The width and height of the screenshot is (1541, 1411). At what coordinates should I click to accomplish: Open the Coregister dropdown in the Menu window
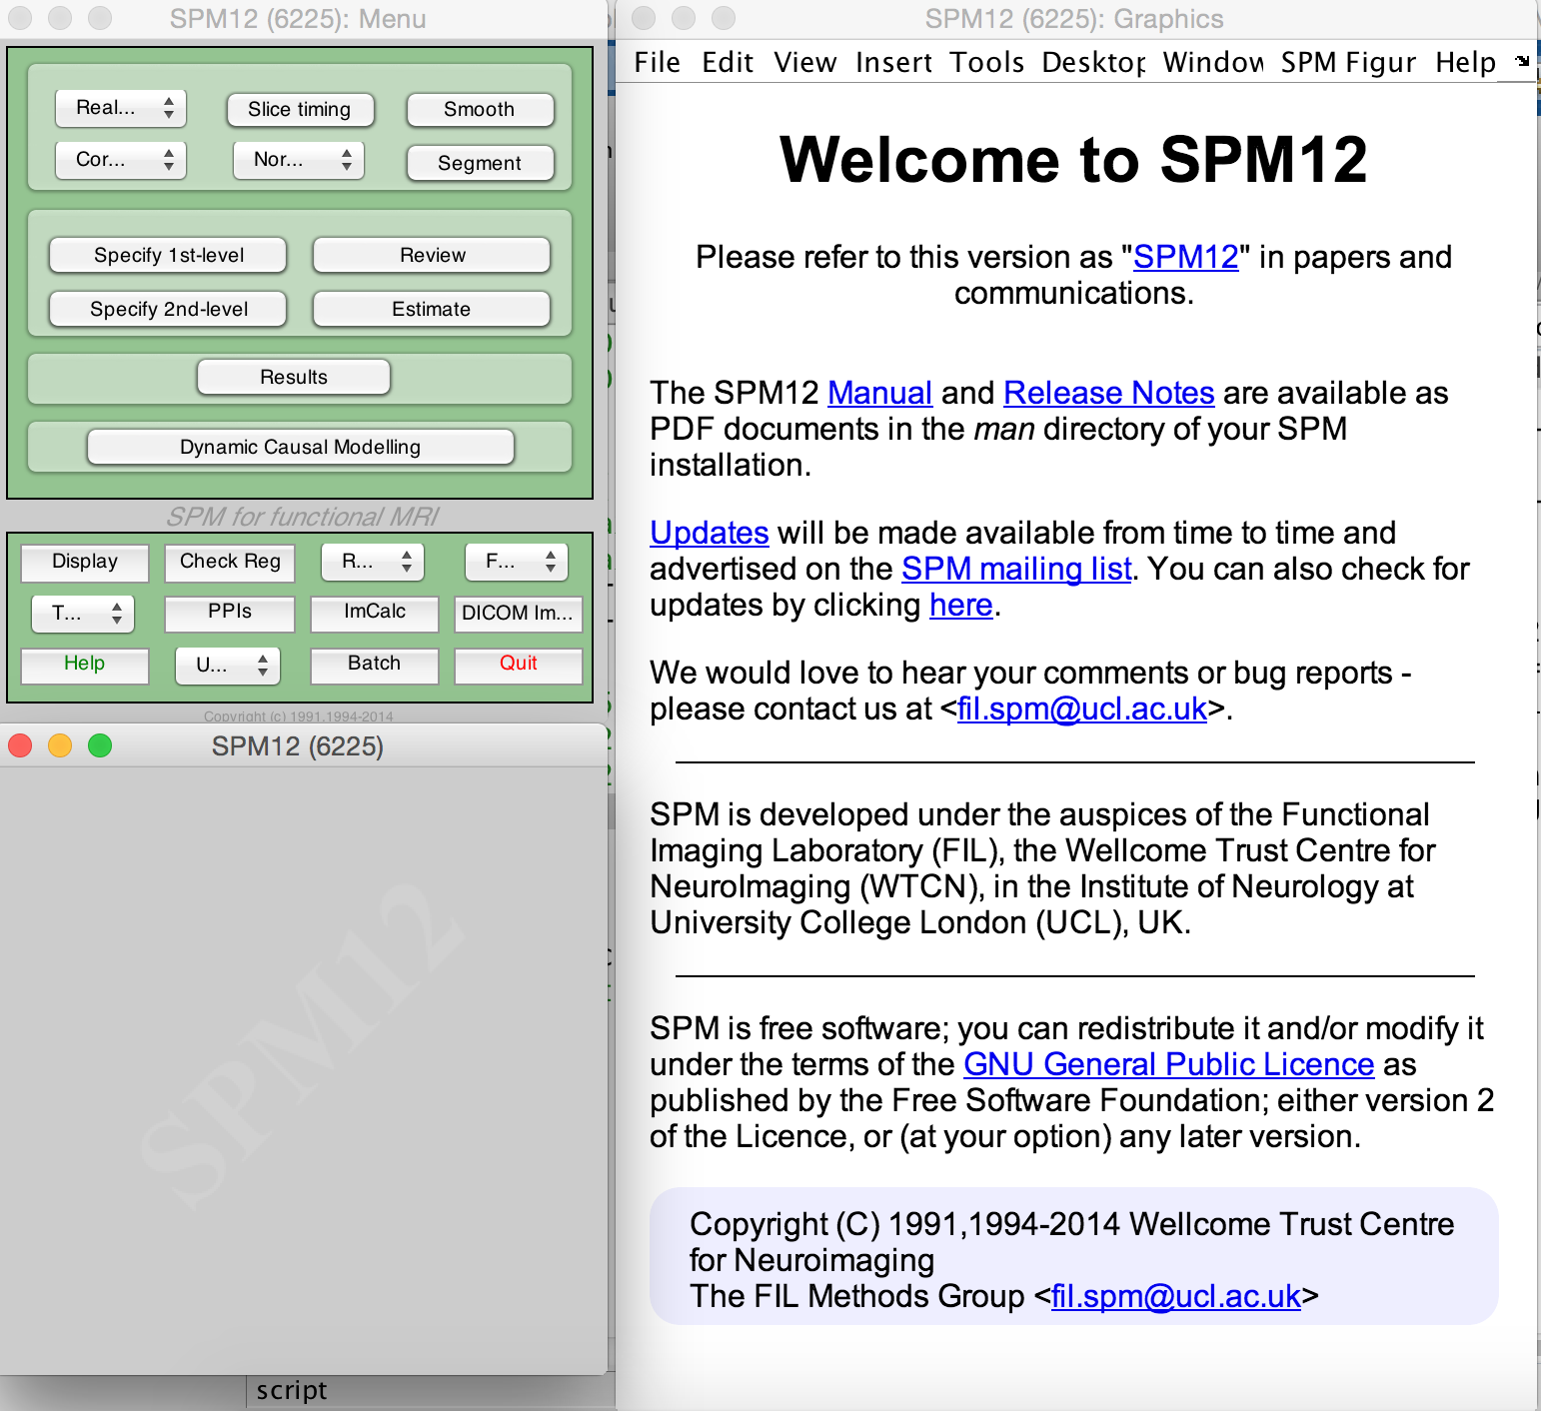point(120,160)
